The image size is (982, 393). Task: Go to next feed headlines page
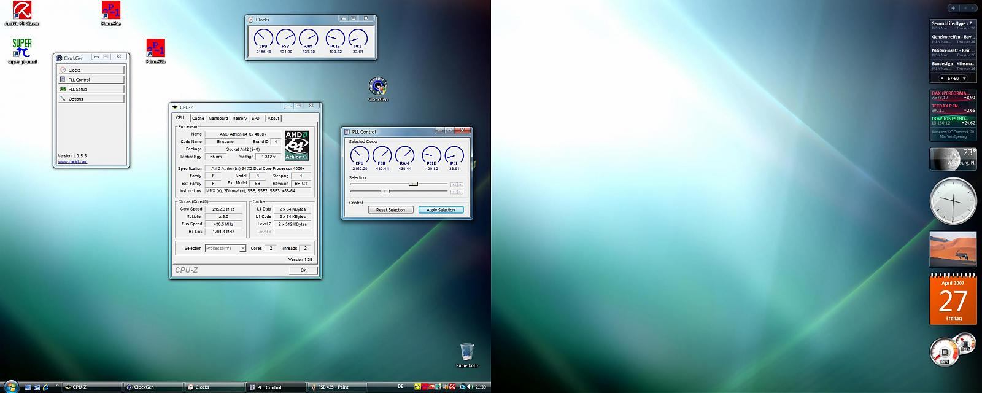click(964, 79)
